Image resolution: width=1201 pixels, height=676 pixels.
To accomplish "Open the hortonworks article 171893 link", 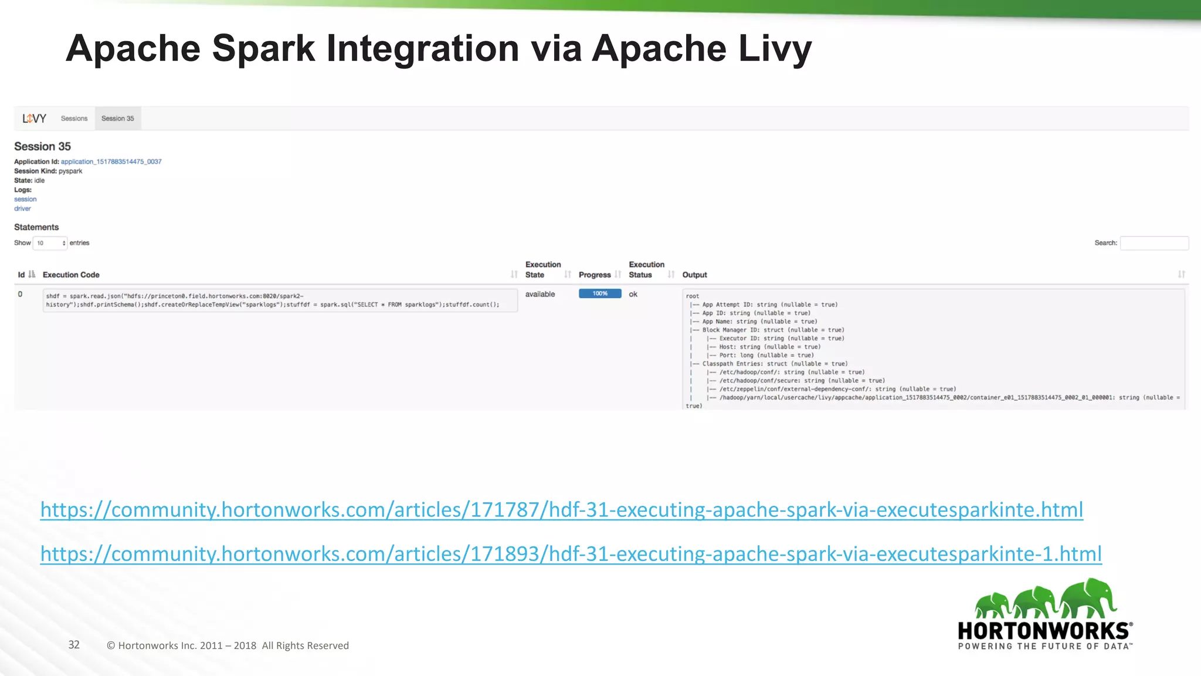I will pos(571,553).
